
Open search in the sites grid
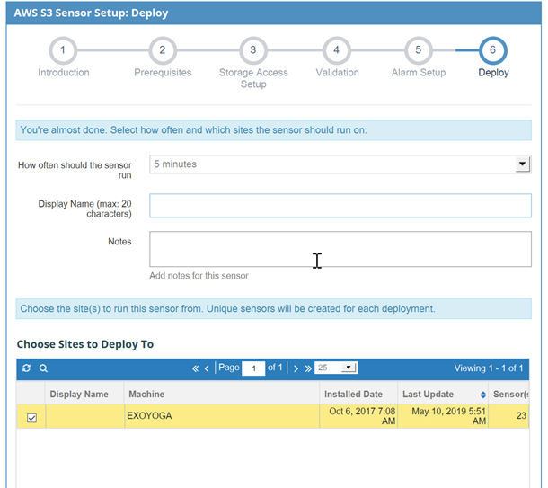tap(43, 368)
